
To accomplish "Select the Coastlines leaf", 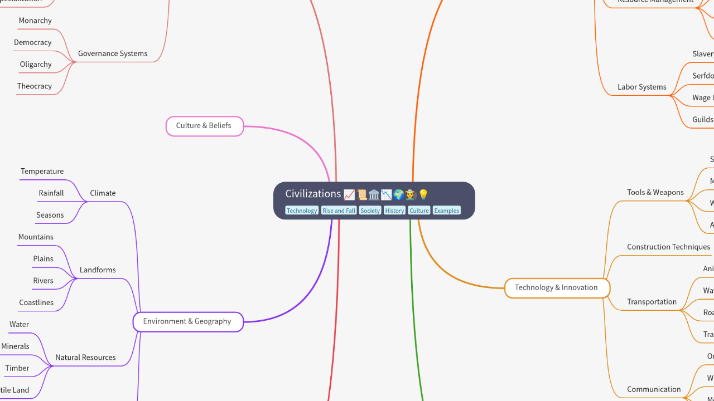I will 36,302.
